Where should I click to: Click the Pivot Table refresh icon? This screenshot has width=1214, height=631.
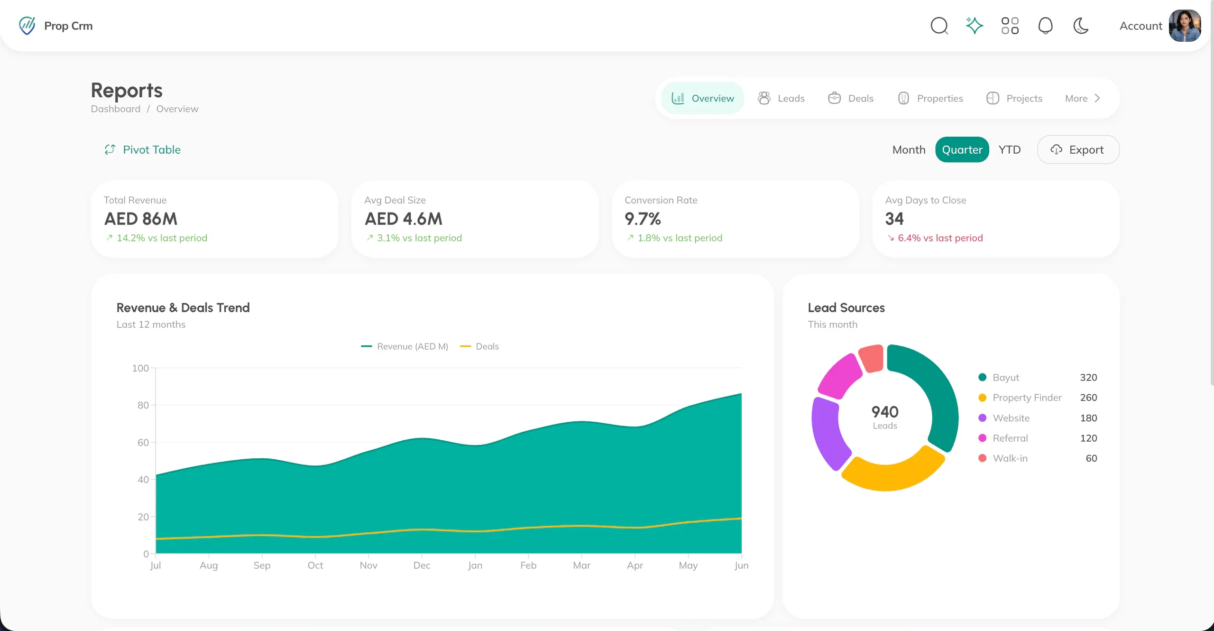pos(110,149)
